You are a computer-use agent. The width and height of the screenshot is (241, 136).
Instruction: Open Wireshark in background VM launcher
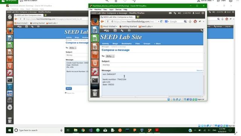point(10,87)
